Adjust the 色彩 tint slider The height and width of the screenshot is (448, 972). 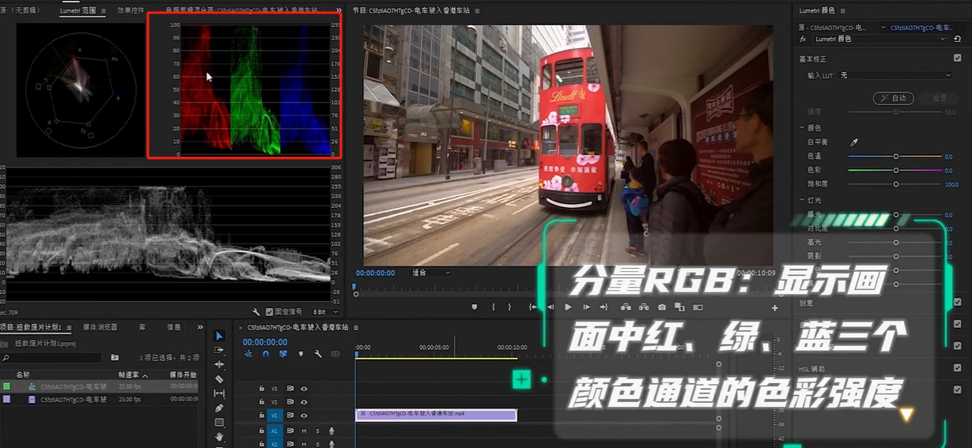(x=895, y=170)
